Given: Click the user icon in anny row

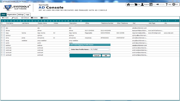Looking at the screenshot, I should (4, 38).
